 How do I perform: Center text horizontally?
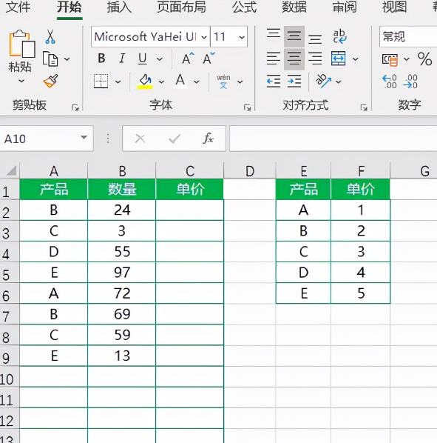(294, 59)
